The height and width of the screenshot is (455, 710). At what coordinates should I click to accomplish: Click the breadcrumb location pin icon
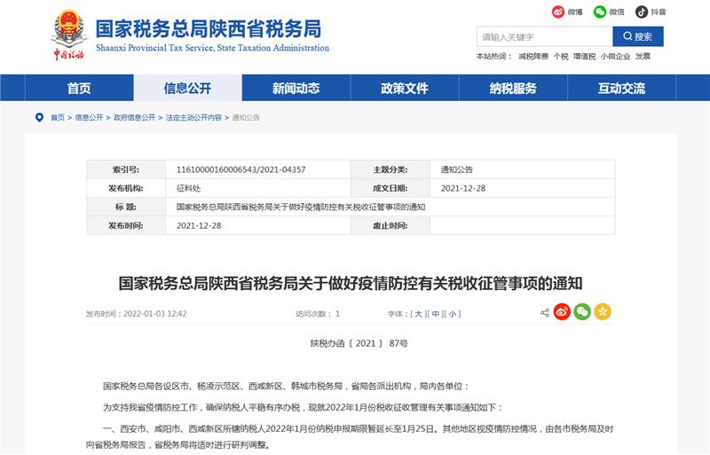pos(39,117)
